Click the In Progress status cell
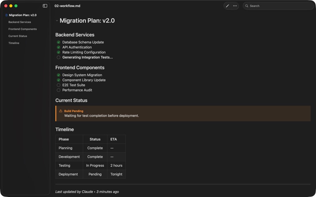 [95, 165]
